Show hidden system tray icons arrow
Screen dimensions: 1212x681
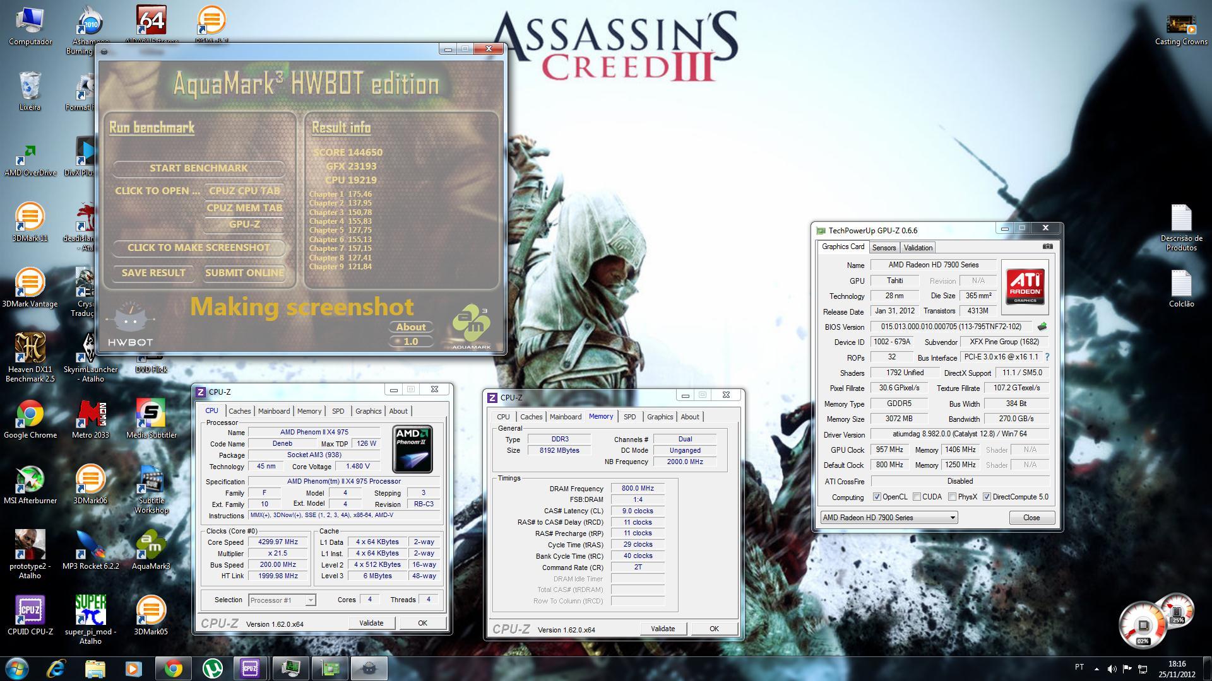(x=1096, y=668)
